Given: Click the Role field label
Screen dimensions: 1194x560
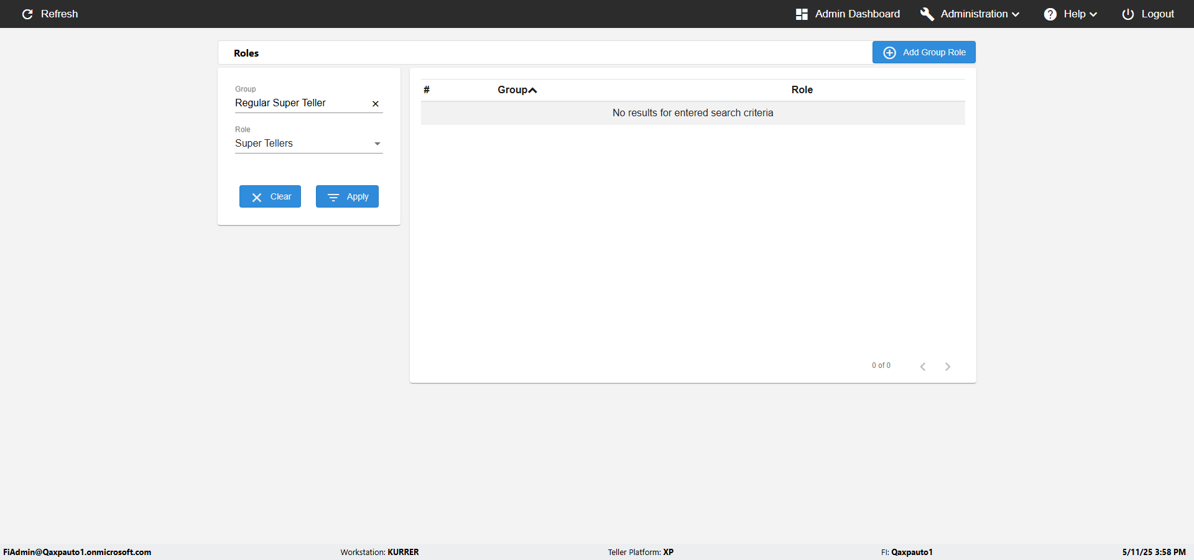Looking at the screenshot, I should coord(243,129).
